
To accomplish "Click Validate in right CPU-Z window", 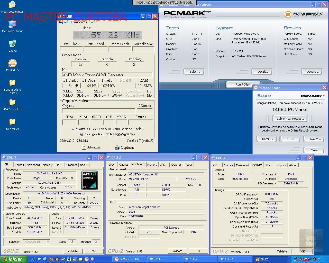I will click(x=282, y=251).
